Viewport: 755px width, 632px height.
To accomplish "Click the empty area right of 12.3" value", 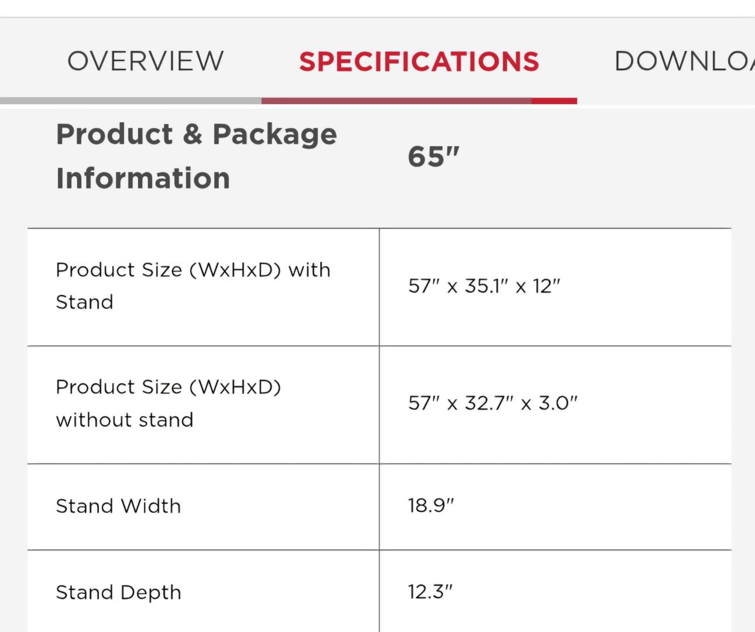I will tap(591, 592).
